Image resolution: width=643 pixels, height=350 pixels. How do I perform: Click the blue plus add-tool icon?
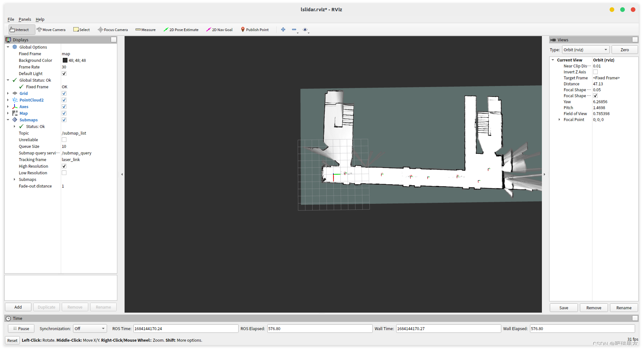tap(283, 29)
